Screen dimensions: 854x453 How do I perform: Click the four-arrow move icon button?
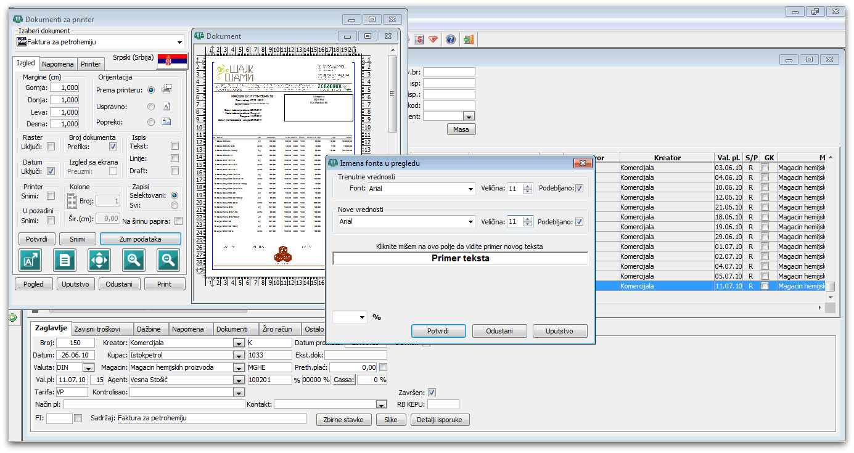[x=99, y=261]
